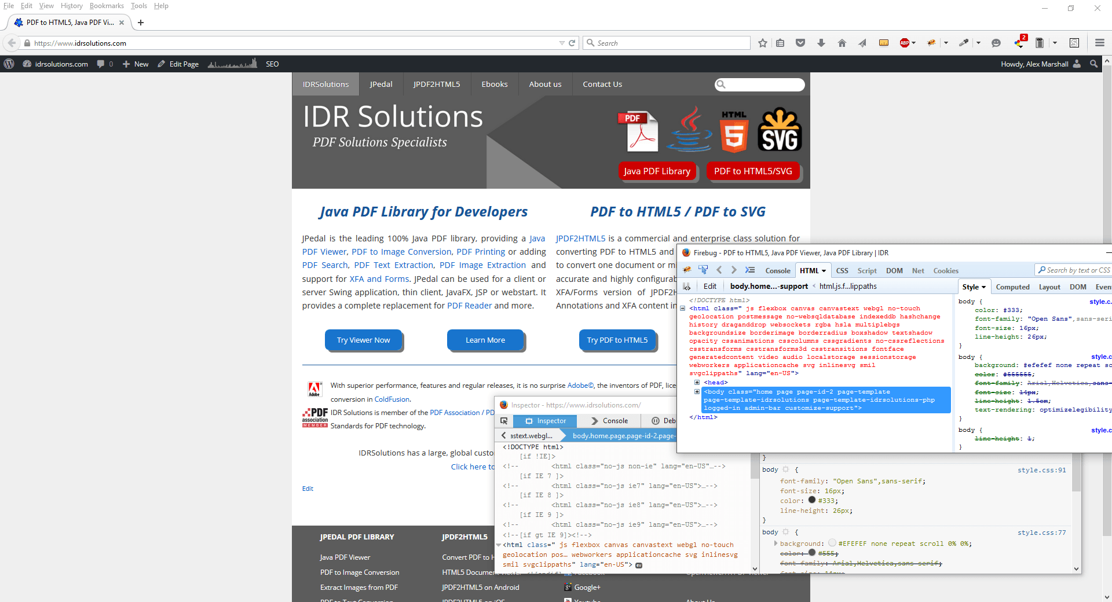Click the Pocket save icon
Screen dimensions: 1112x602
coord(800,43)
